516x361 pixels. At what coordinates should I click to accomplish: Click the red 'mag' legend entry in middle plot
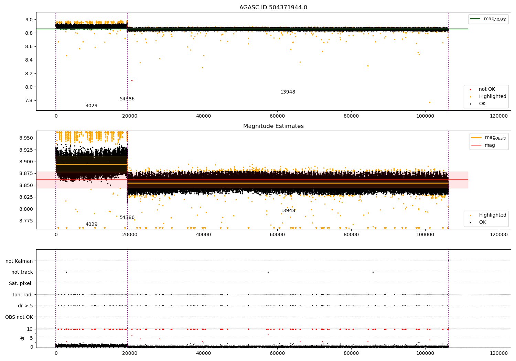click(x=483, y=145)
